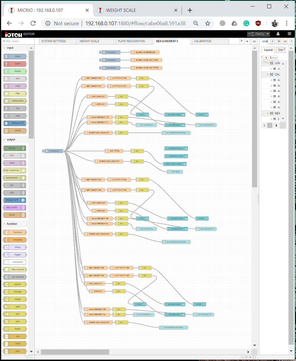The width and height of the screenshot is (296, 361).
Task: Select the status node in the palette
Action: coord(15,71)
